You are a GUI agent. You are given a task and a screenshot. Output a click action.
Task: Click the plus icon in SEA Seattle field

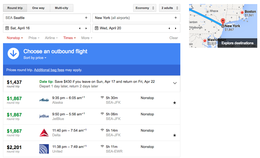tap(86, 18)
